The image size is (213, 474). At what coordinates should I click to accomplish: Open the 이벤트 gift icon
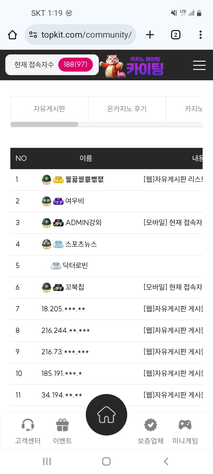pos(62,425)
